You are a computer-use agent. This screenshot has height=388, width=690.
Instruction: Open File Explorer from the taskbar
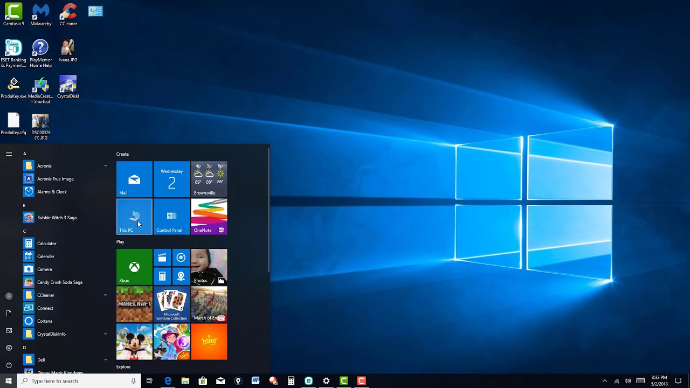185,381
